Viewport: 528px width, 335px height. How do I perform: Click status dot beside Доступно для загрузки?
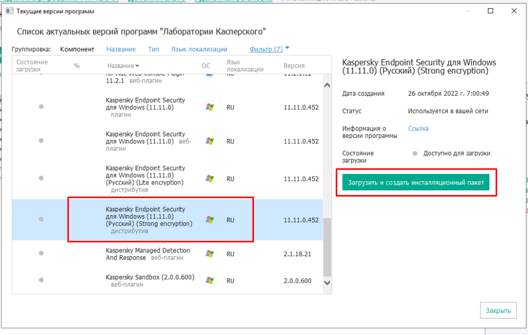[415, 153]
